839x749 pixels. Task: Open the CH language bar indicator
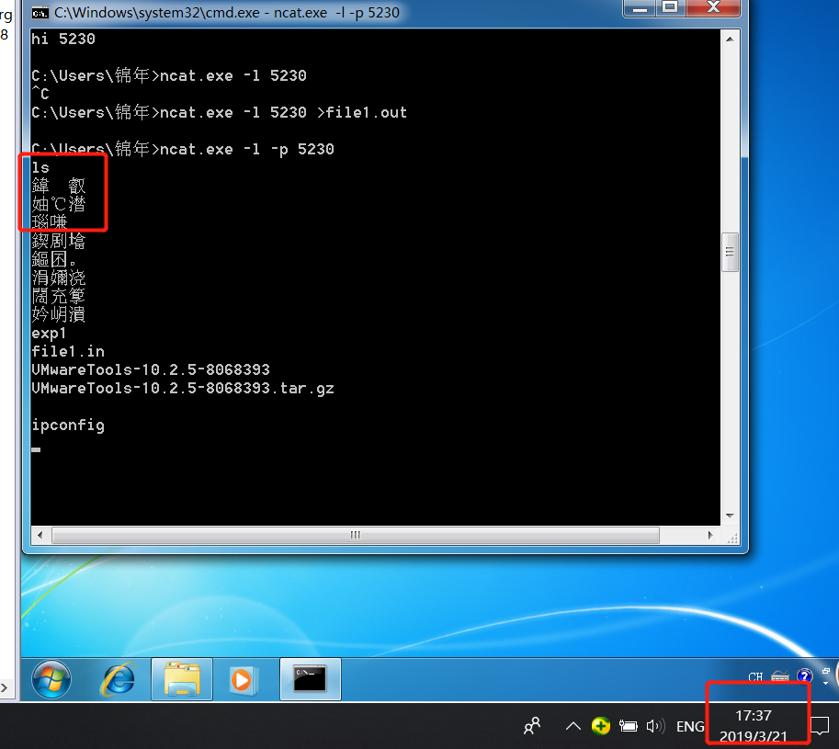pyautogui.click(x=755, y=677)
